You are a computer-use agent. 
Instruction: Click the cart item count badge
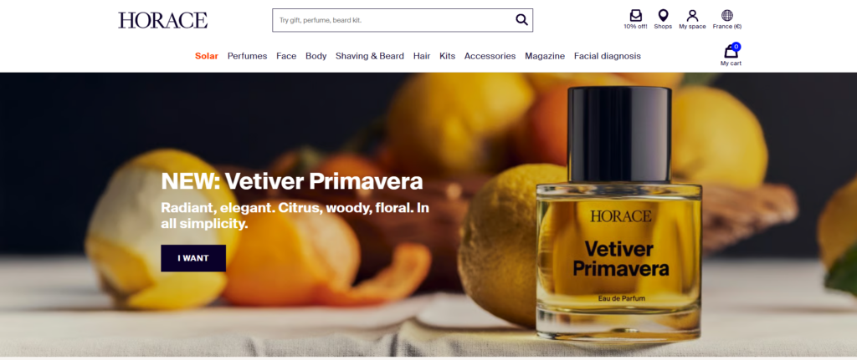coord(736,47)
